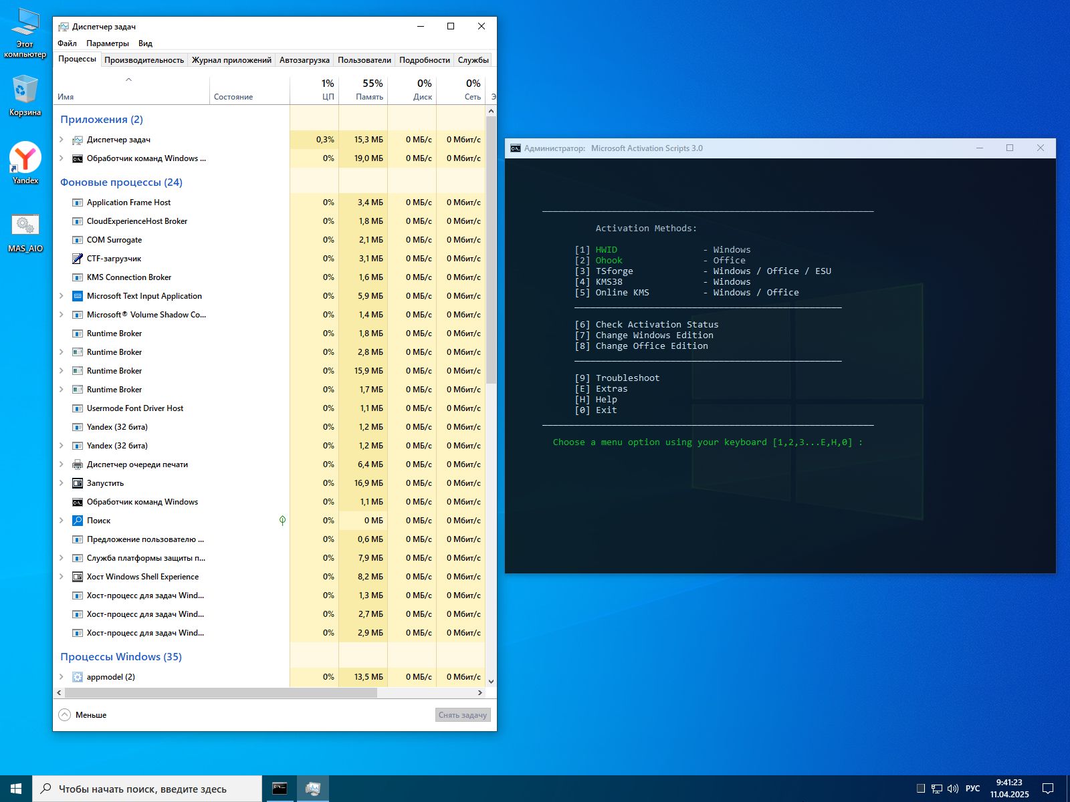Image resolution: width=1070 pixels, height=802 pixels.
Task: Expand the Microsoft Text Input Application row
Action: click(x=62, y=296)
